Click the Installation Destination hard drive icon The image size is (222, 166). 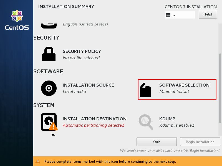point(49,122)
